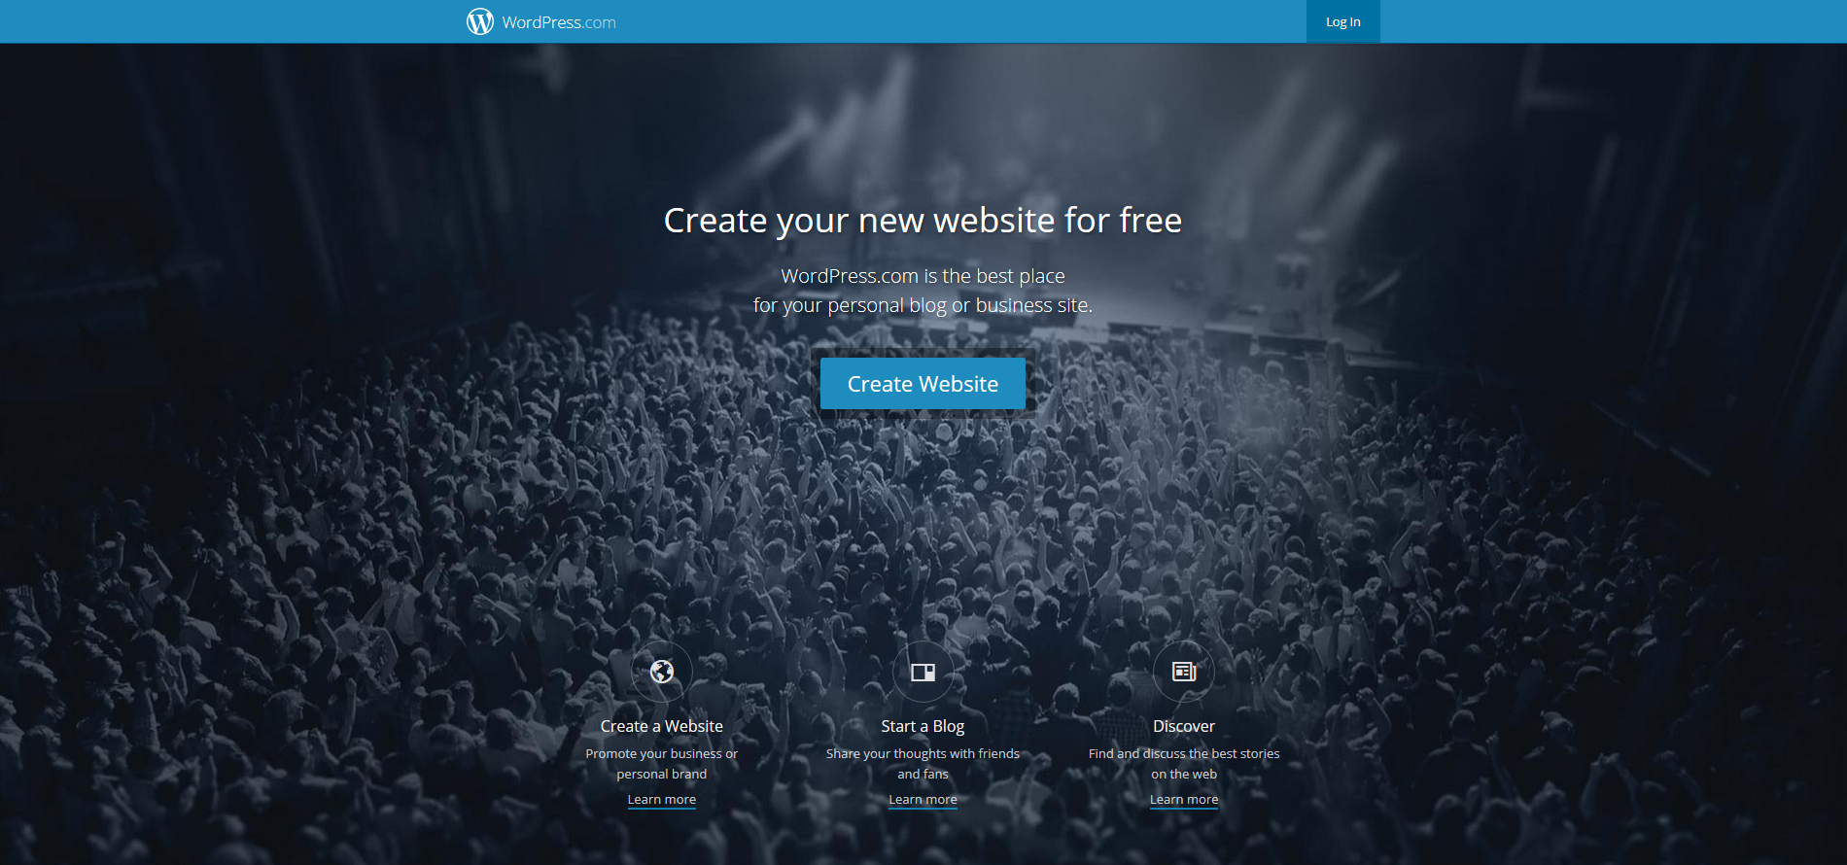This screenshot has height=865, width=1847.
Task: Open the Log In page
Action: [x=1342, y=21]
